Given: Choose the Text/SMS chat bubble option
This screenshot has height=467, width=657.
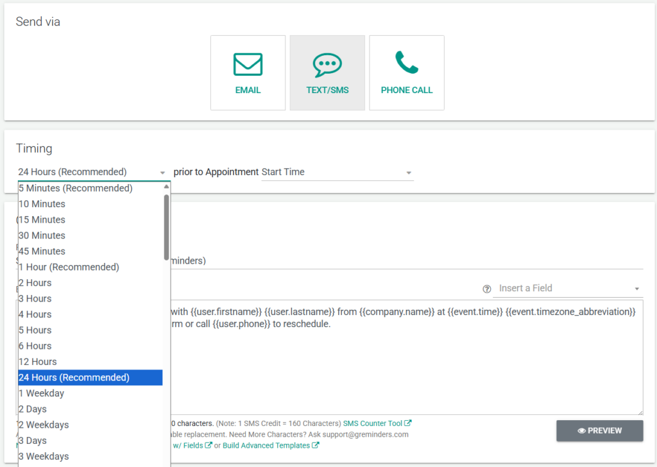Looking at the screenshot, I should (x=327, y=65).
